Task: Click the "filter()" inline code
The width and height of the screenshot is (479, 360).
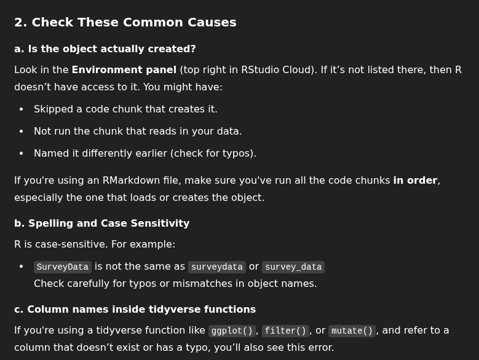Action: click(x=285, y=331)
